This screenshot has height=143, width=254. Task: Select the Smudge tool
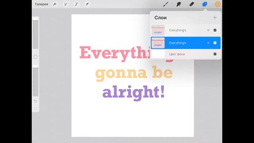pos(179,4)
